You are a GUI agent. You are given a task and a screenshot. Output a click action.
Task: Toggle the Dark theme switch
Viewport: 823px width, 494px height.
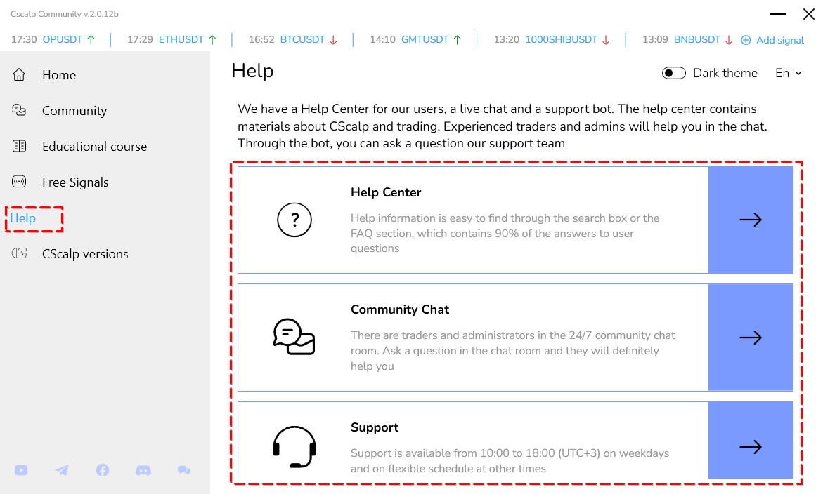[x=673, y=73]
